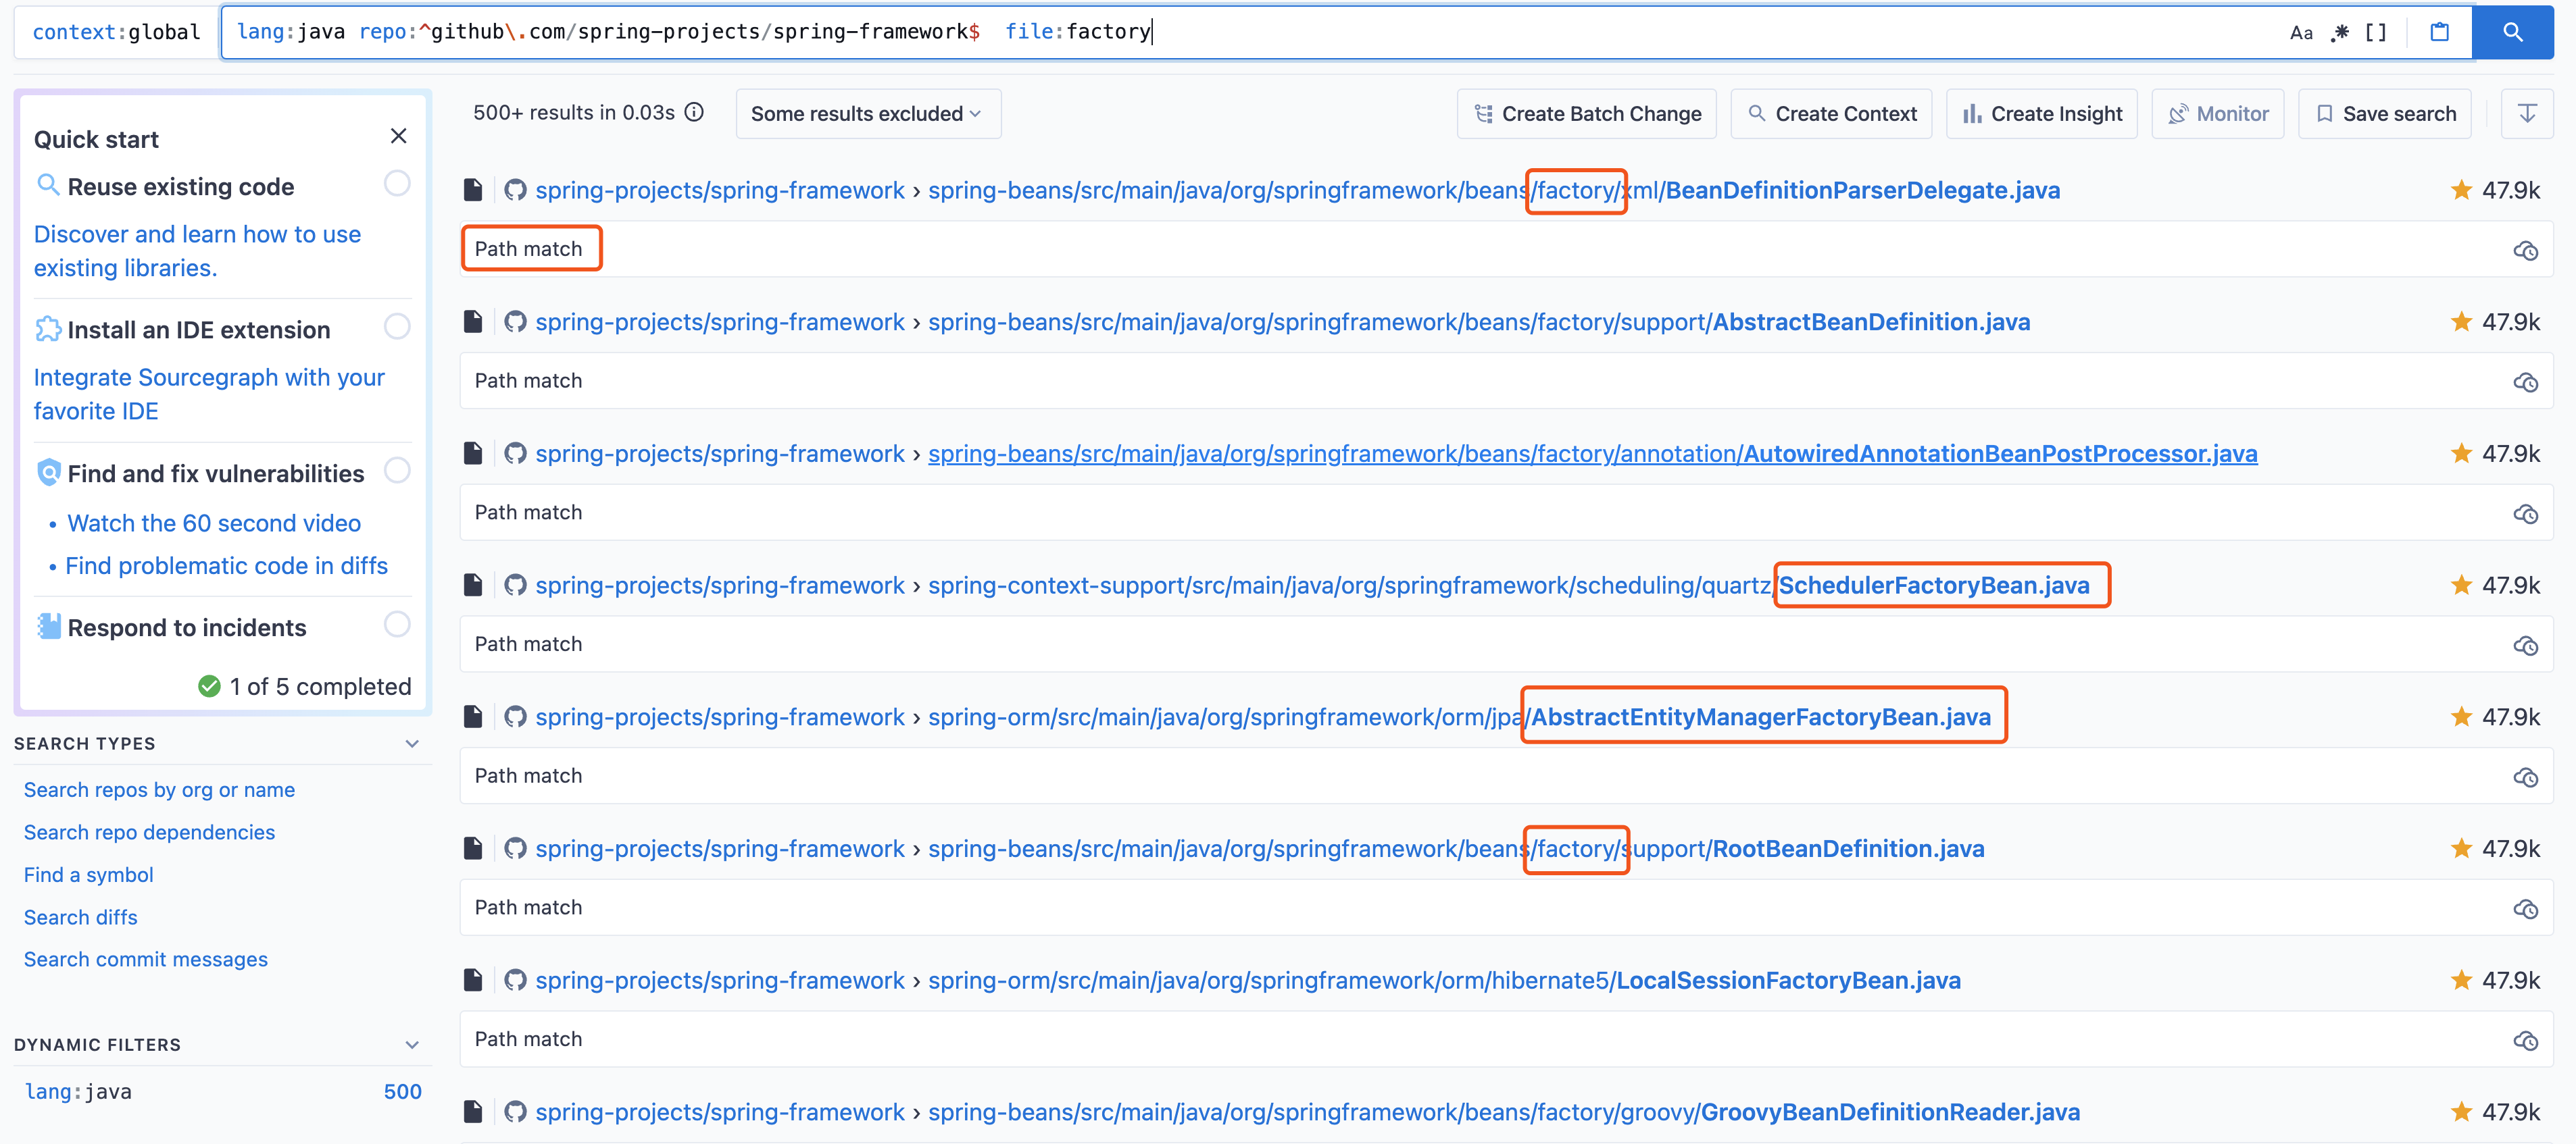Click Create Batch Change button
The height and width of the screenshot is (1144, 2576).
tap(1586, 114)
